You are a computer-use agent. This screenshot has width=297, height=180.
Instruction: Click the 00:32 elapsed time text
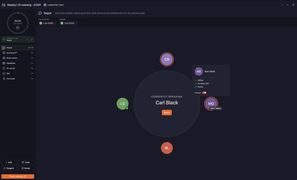coord(17,21)
